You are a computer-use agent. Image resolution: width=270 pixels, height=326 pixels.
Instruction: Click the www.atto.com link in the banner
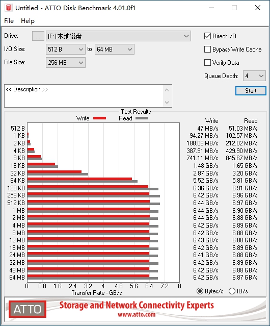(x=137, y=314)
